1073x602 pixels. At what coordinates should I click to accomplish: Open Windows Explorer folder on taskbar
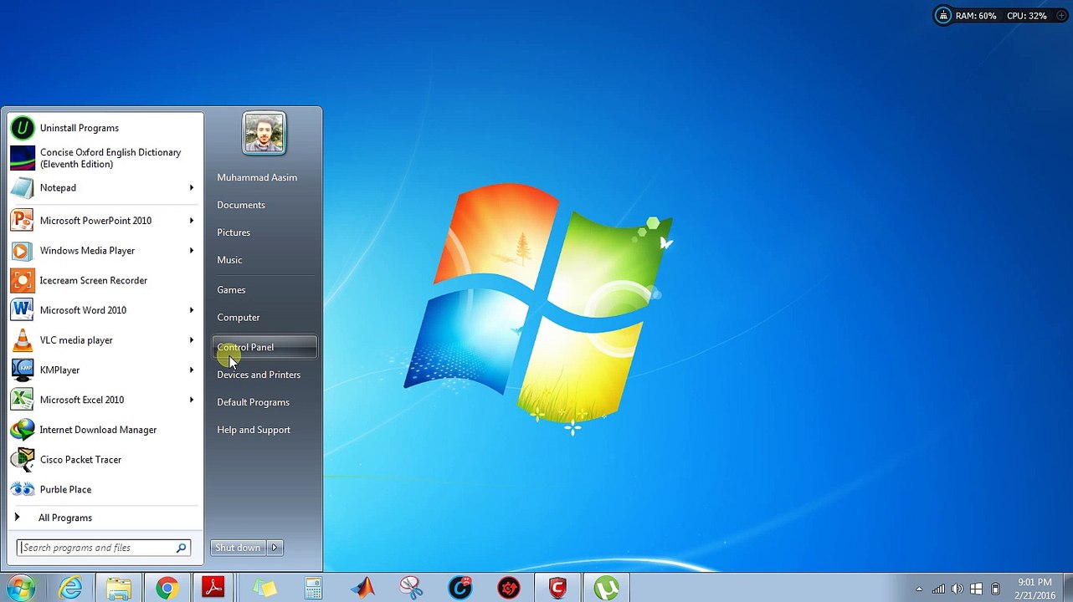(x=119, y=589)
